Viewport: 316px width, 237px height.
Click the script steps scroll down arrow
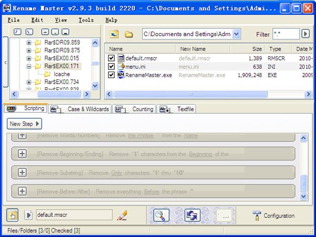(303, 196)
